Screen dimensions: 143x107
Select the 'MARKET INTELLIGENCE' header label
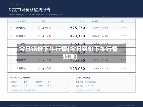point(18,5)
